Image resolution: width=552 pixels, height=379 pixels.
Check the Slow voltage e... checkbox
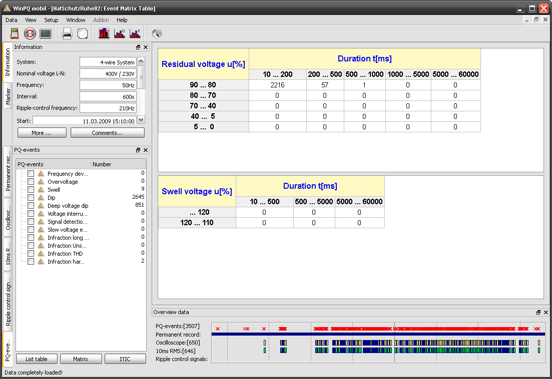tap(31, 230)
